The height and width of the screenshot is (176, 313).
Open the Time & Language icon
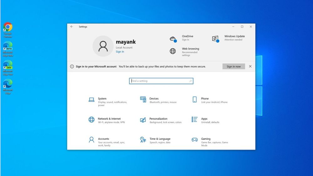click(x=143, y=139)
